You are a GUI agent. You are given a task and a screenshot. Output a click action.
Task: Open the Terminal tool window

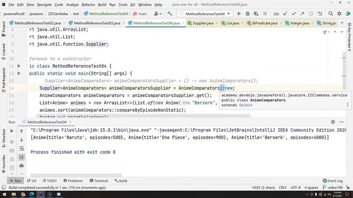pos(99,181)
